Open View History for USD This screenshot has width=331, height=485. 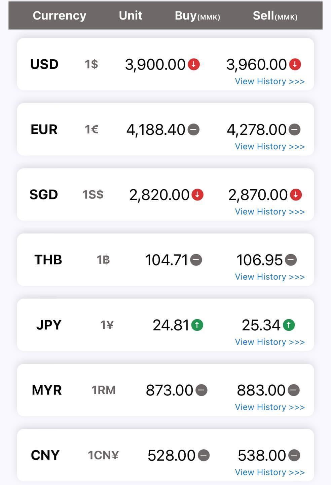[270, 82]
